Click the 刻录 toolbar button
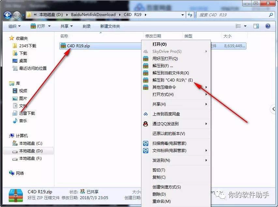 click(86, 26)
